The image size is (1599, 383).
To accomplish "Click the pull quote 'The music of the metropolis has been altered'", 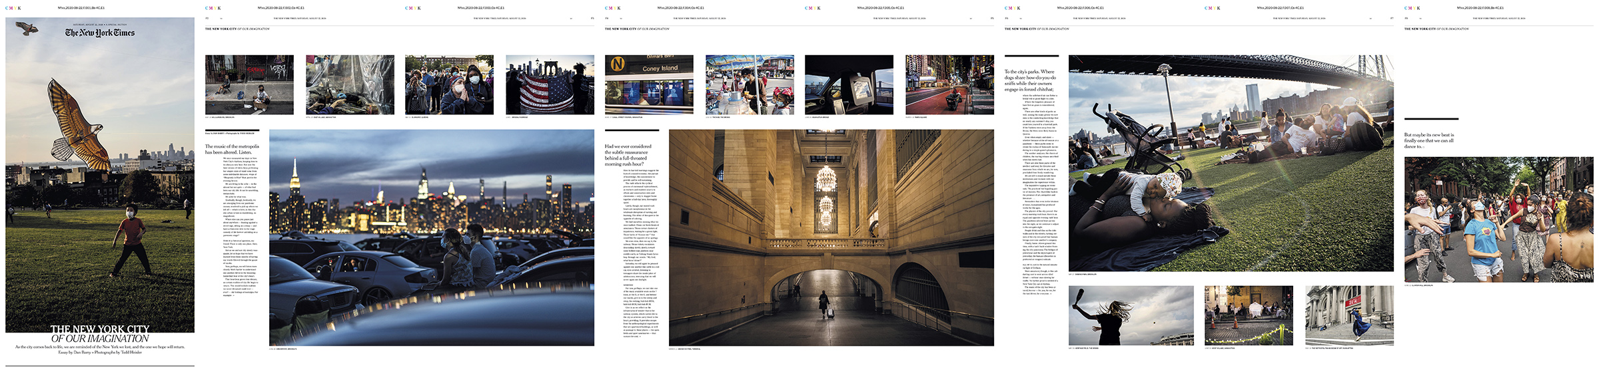I will 233,149.
